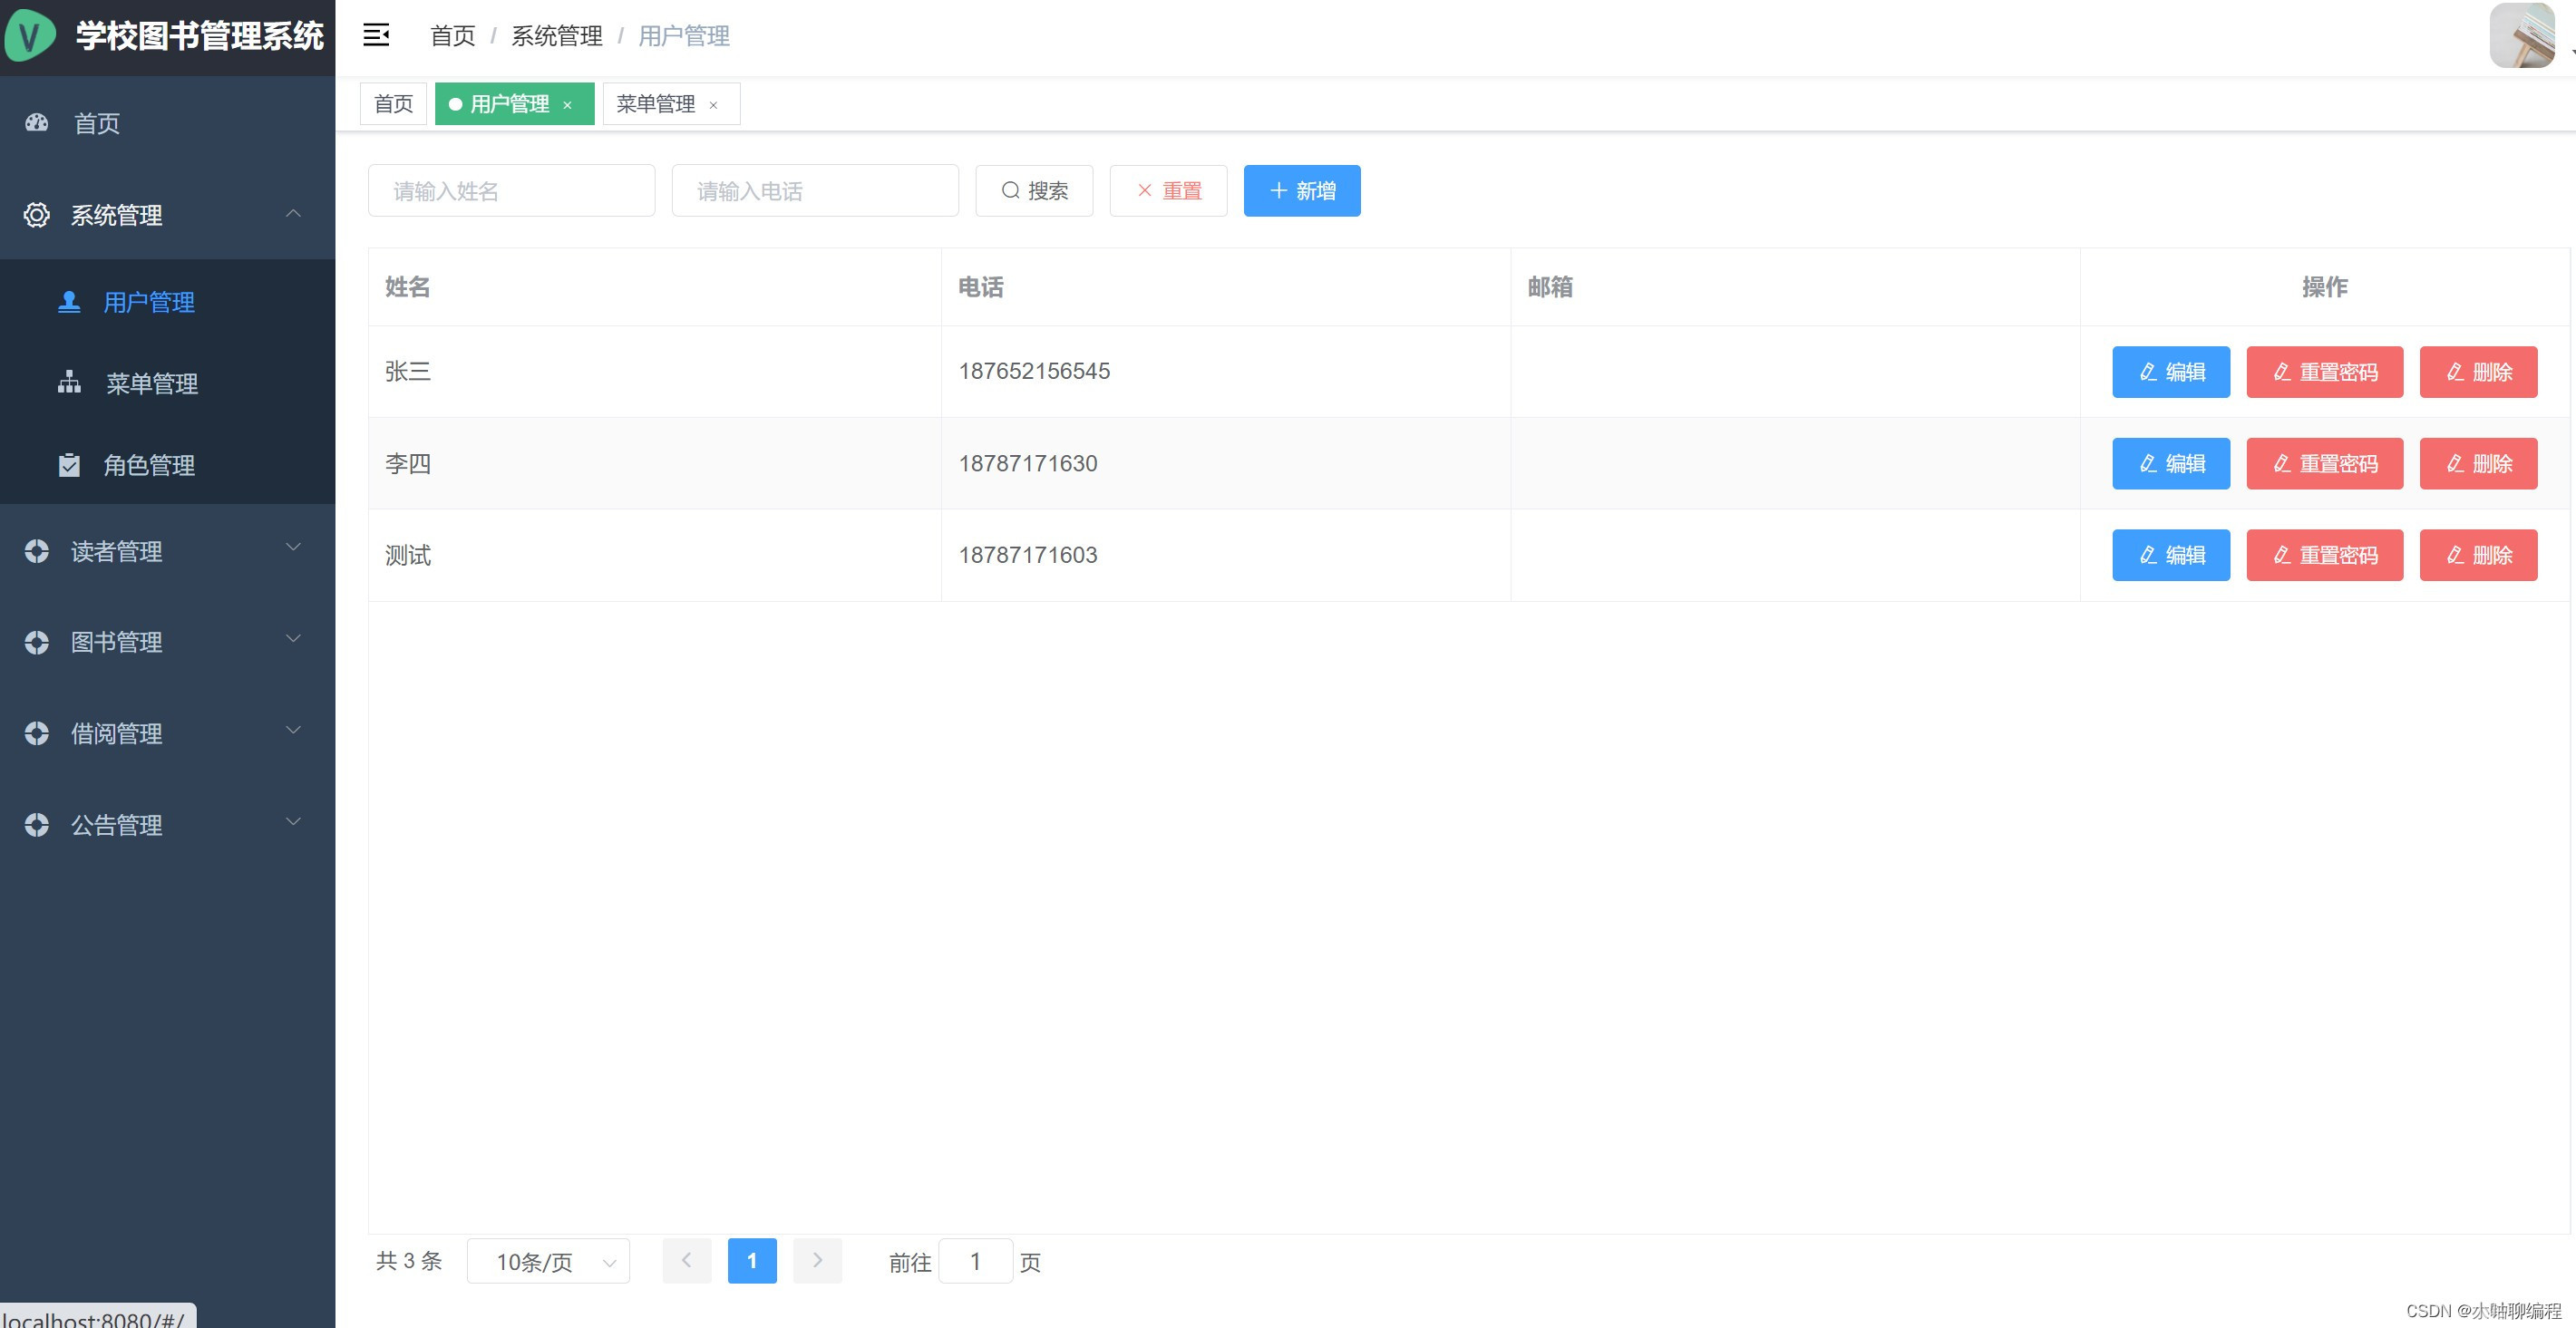Click the clipboard icon for 角色管理

pos(69,465)
